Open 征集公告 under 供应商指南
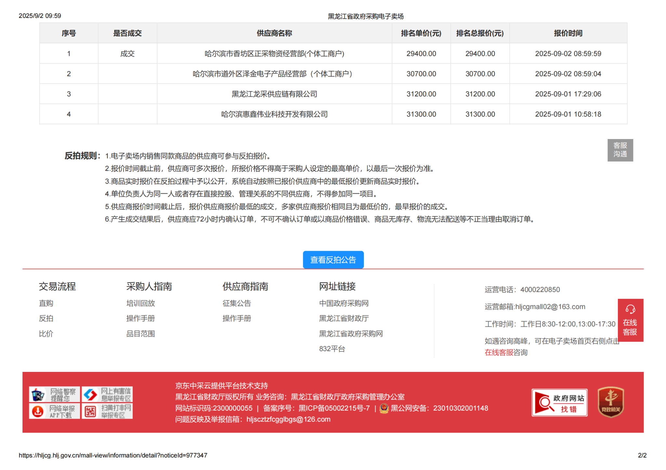666x470 pixels. 236,303
